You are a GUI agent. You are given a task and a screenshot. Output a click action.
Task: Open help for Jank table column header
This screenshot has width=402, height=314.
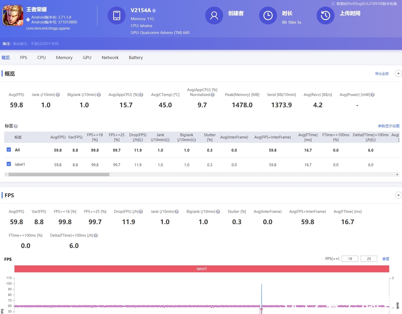point(168,140)
